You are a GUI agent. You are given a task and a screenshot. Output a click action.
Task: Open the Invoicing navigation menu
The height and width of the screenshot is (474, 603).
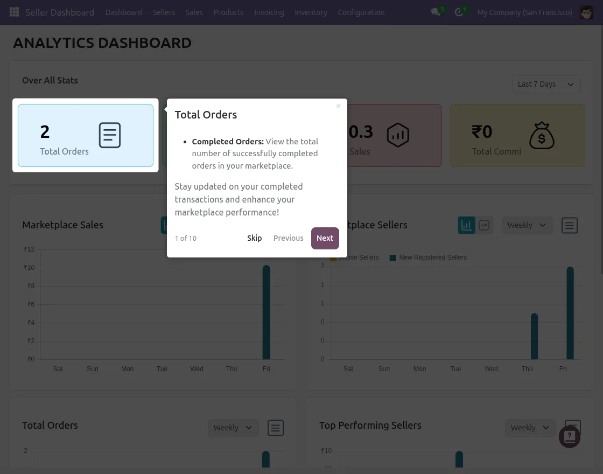269,12
